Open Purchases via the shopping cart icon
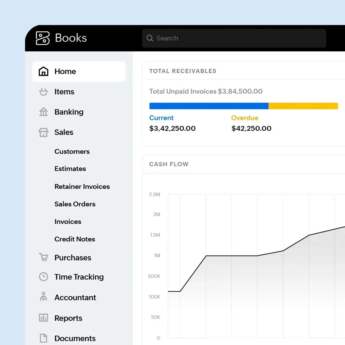The image size is (345, 345). point(43,257)
